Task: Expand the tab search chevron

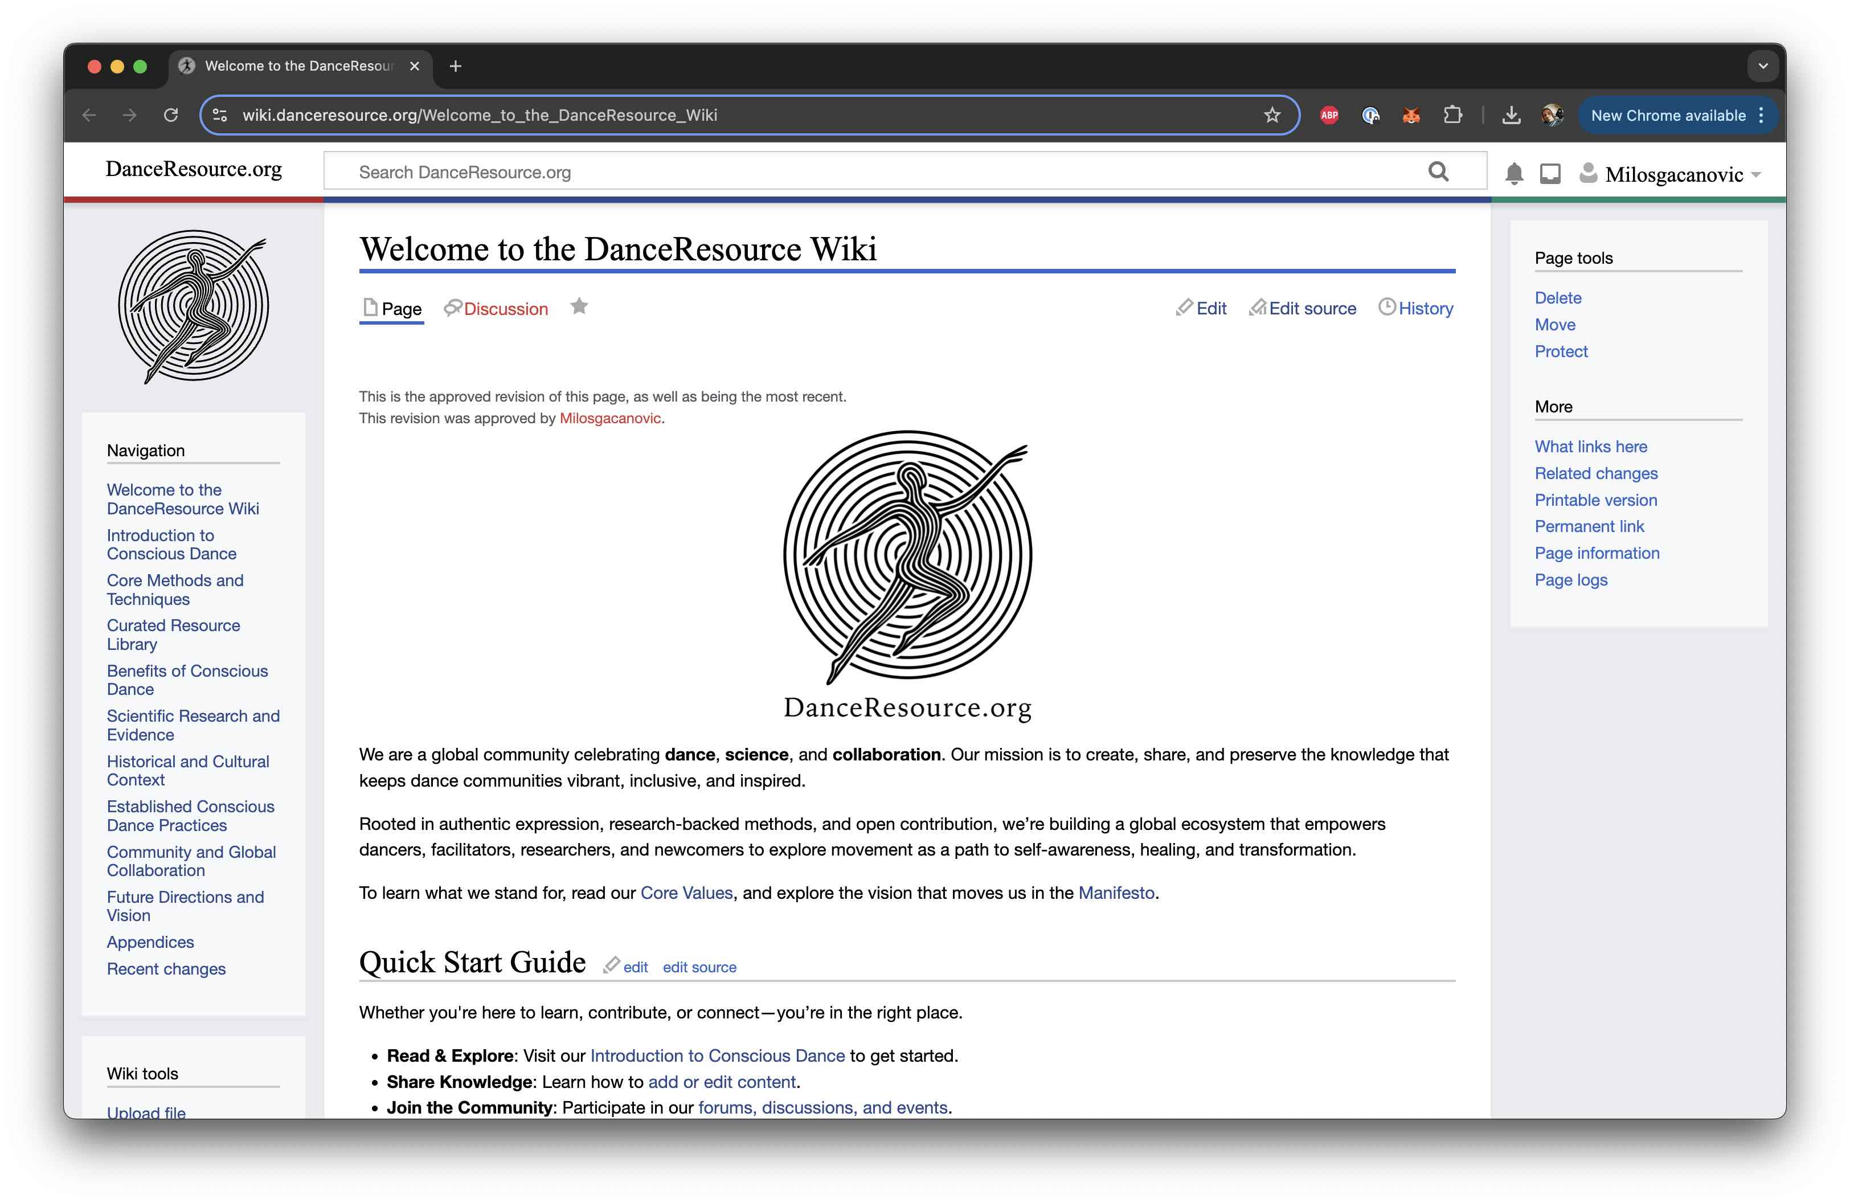Action: (1763, 66)
